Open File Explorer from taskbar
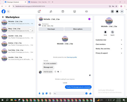The image size is (127, 102). pos(12,100)
